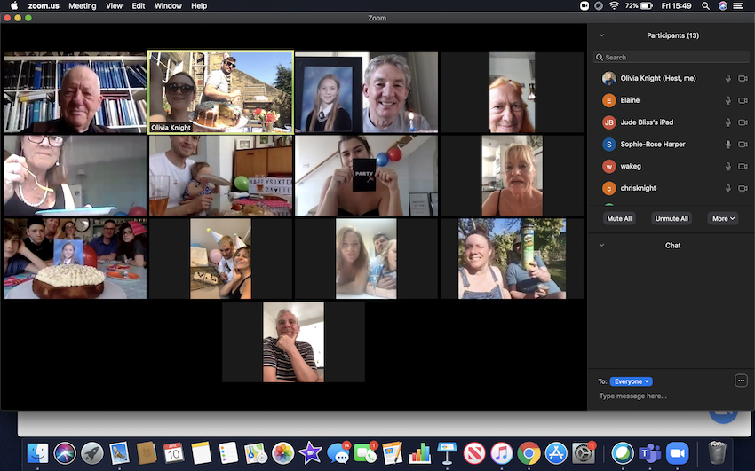
Task: Click the Zoom camera menu bar icon
Action: (584, 6)
